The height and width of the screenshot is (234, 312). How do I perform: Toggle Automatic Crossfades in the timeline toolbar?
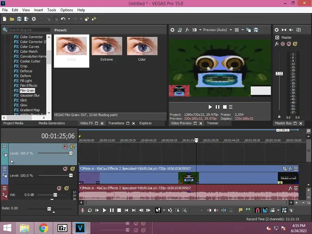click(x=265, y=210)
